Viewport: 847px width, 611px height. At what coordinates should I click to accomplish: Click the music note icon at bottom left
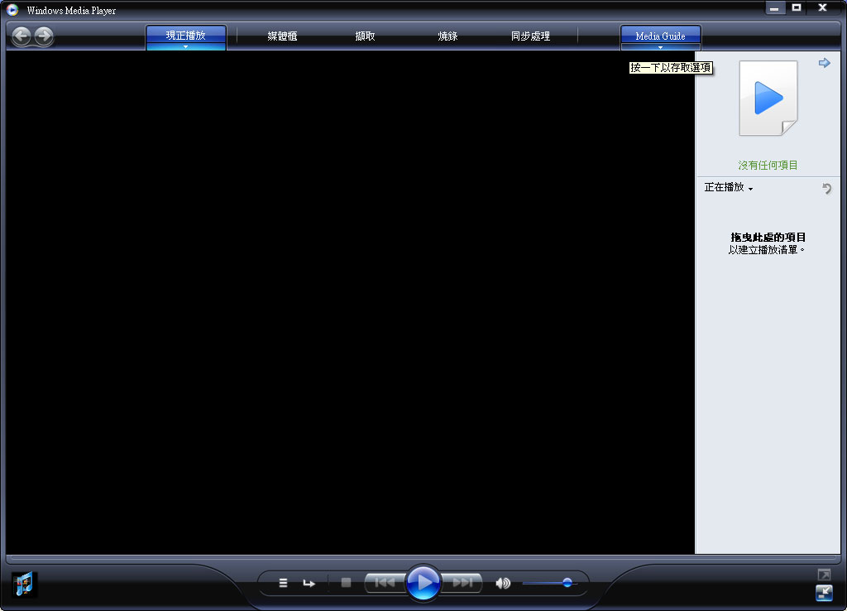(24, 585)
